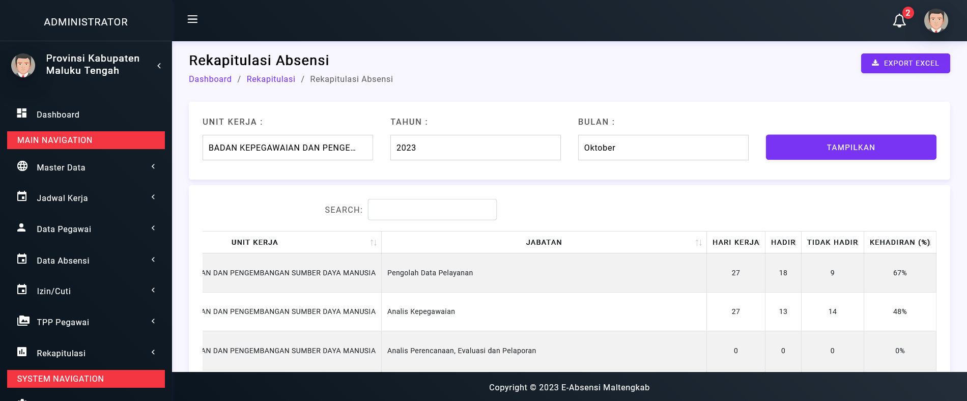Focus the Search input field

tap(432, 210)
